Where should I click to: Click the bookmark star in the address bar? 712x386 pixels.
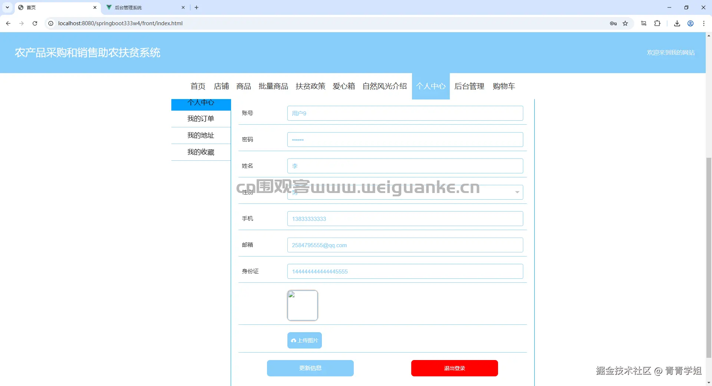pos(626,23)
